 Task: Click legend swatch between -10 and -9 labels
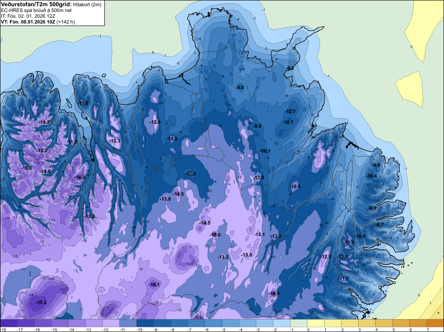click(145, 323)
